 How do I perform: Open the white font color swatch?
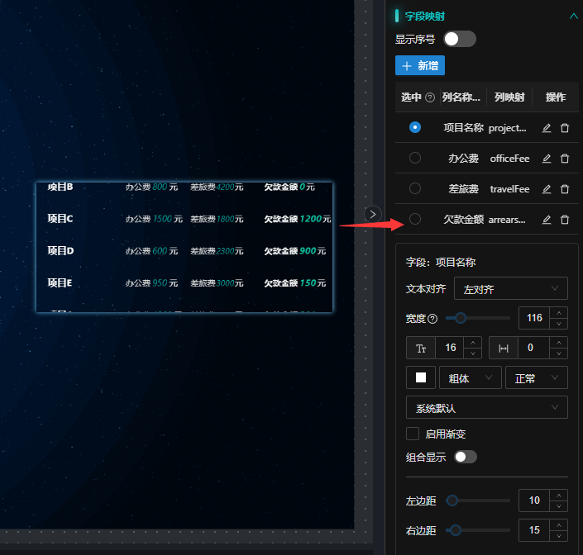[x=421, y=377]
